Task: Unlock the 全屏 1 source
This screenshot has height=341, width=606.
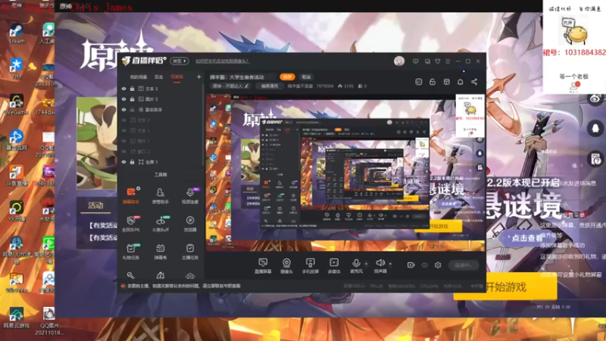Action: pyautogui.click(x=132, y=162)
